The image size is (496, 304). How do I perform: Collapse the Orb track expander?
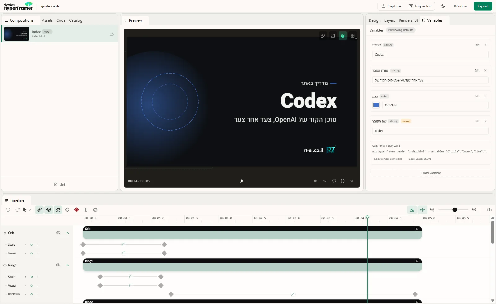point(5,233)
